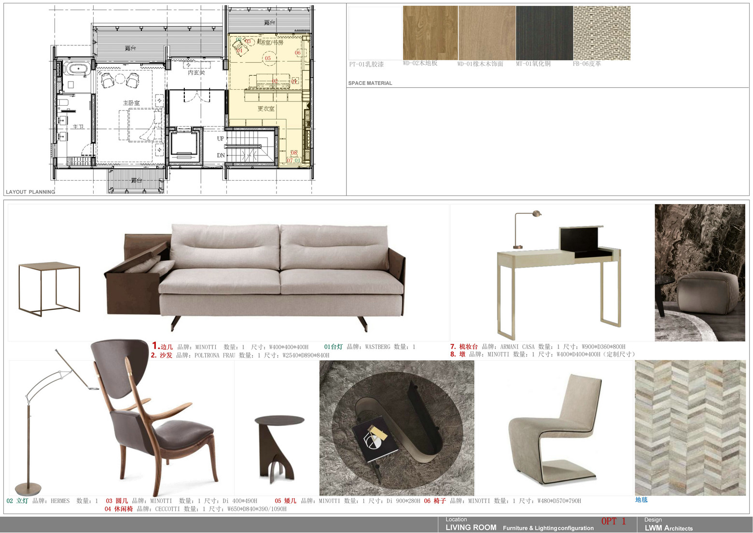Select the WD-01 oak veneer swatch

click(487, 33)
